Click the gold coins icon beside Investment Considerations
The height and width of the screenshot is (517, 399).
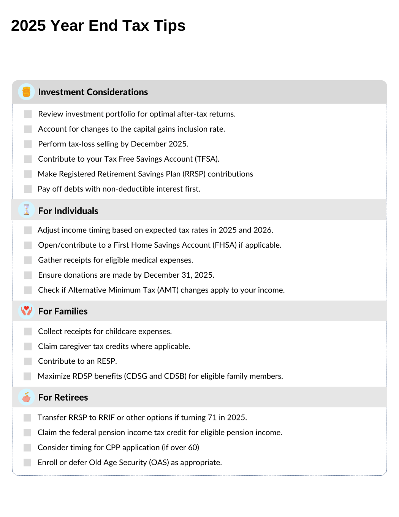click(x=26, y=92)
